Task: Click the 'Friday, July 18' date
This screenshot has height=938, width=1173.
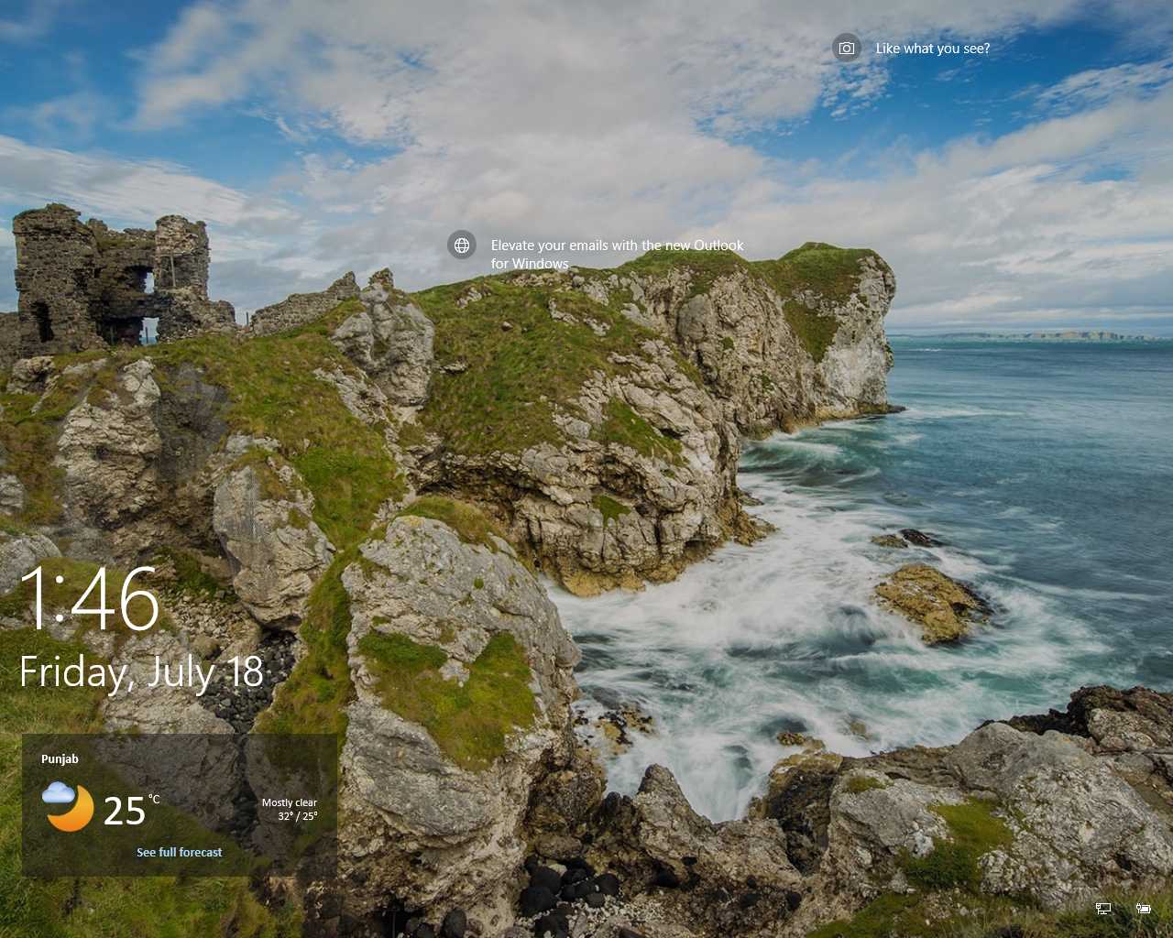Action: 141,672
